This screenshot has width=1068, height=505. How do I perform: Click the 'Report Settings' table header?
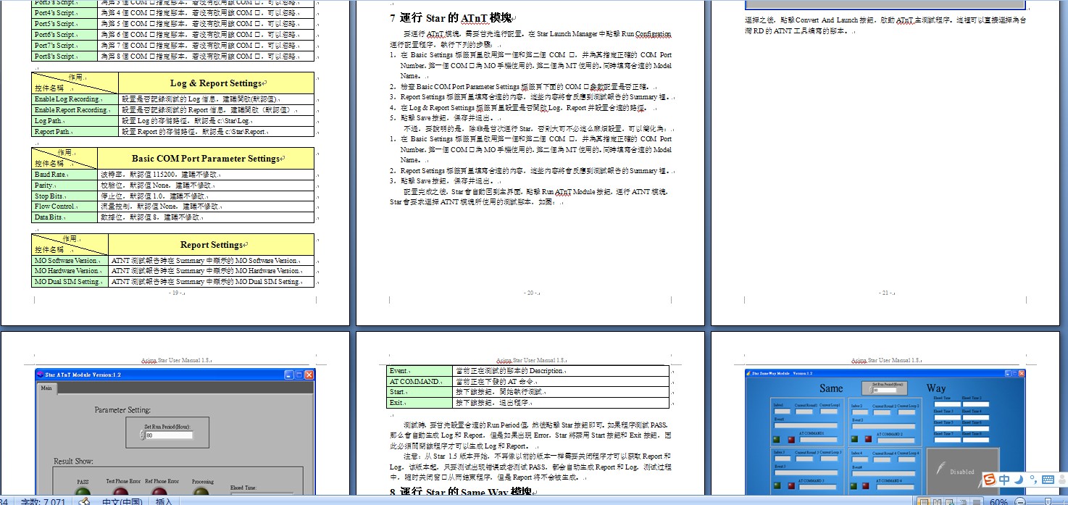point(211,245)
